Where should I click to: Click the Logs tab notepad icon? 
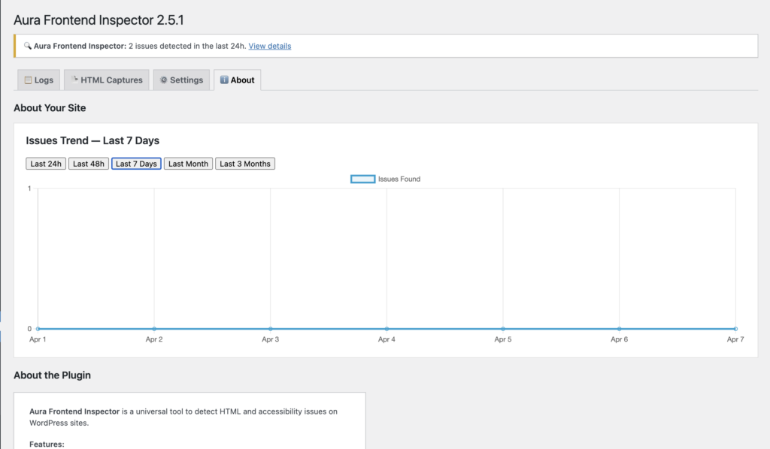click(x=28, y=80)
